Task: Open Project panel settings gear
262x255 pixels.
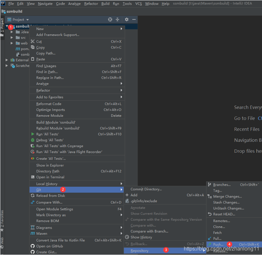Action: pyautogui.click(x=127, y=19)
